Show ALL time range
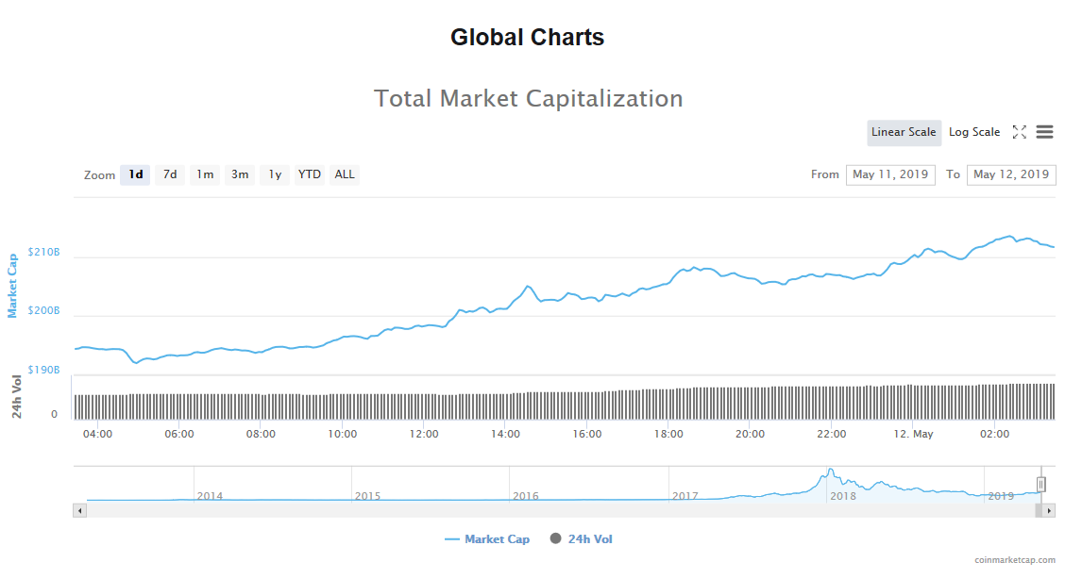This screenshot has width=1082, height=579. pyautogui.click(x=345, y=174)
